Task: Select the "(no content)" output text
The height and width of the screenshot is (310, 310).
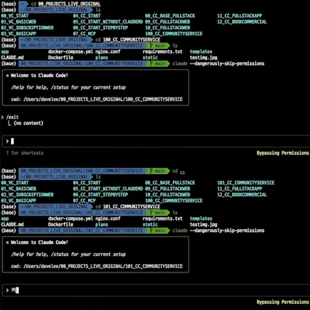Action: [28, 123]
